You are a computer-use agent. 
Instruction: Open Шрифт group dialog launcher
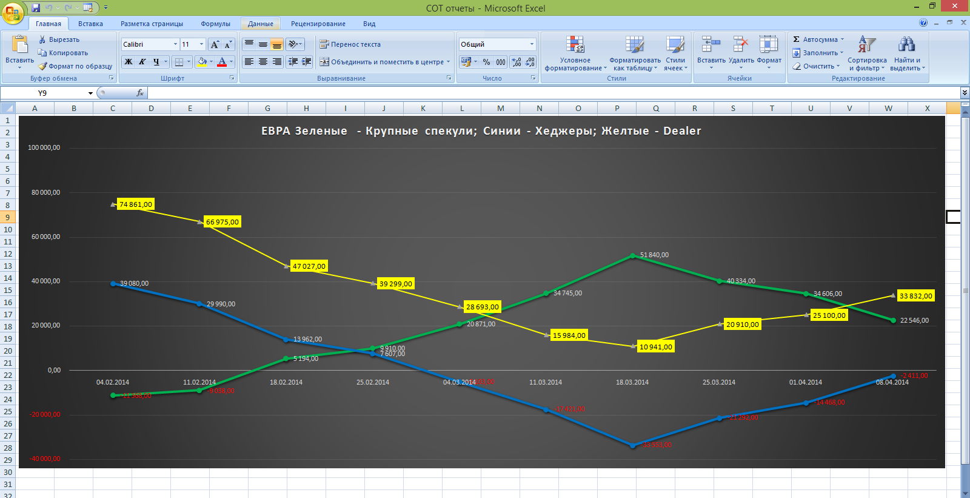click(232, 78)
